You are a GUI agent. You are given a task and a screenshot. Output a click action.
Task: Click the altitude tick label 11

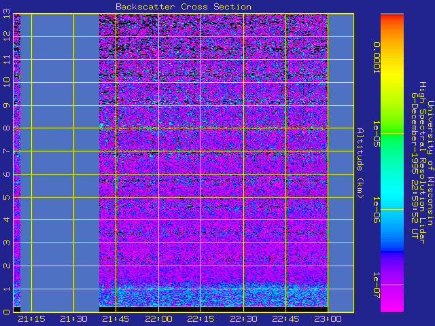point(7,59)
